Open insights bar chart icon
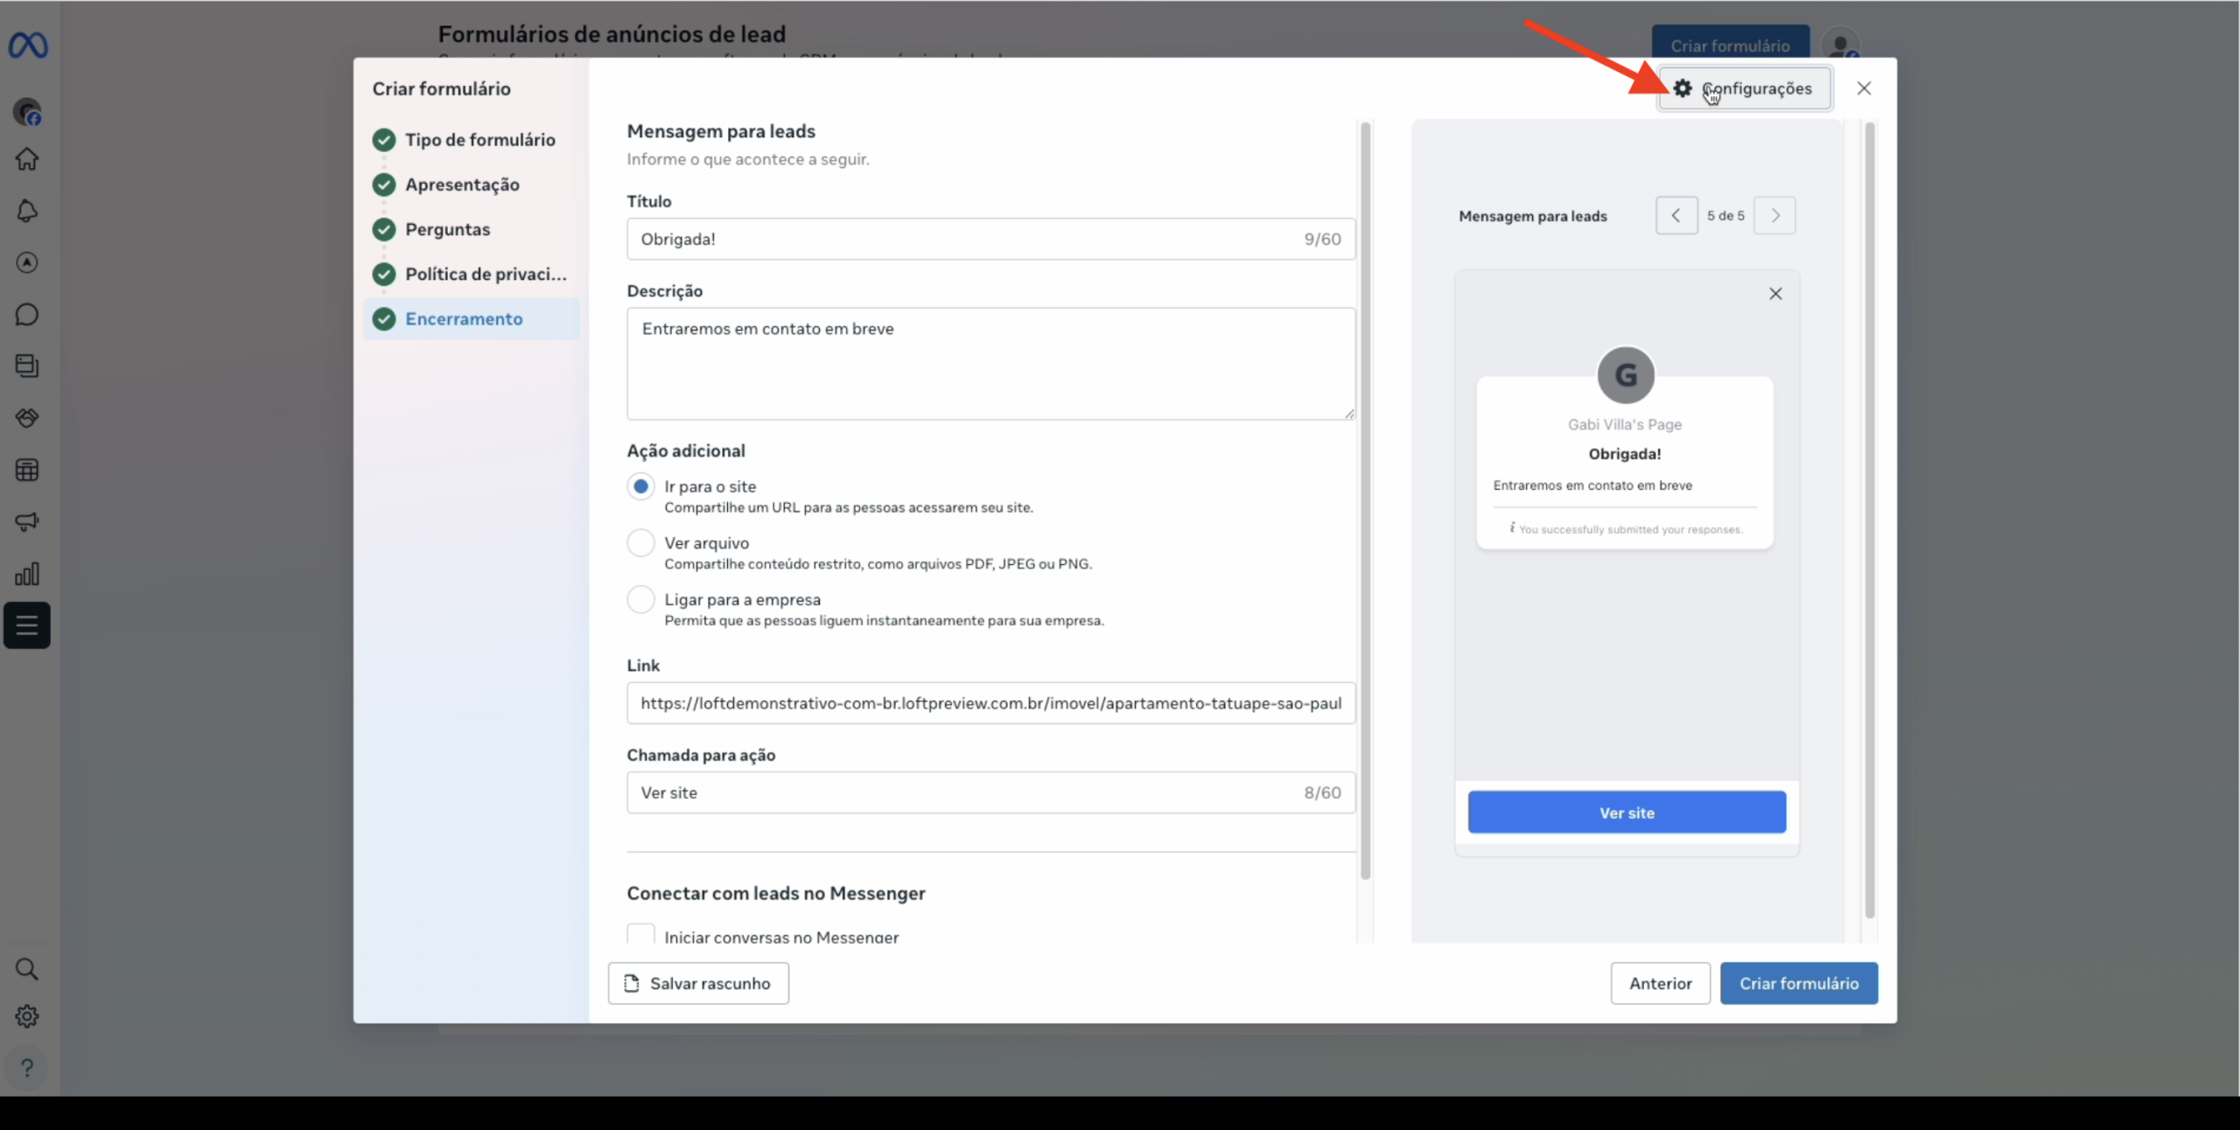The height and width of the screenshot is (1130, 2240). [x=27, y=574]
